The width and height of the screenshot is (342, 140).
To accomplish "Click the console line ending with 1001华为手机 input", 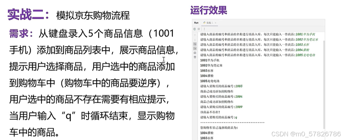I will tap(258, 35).
